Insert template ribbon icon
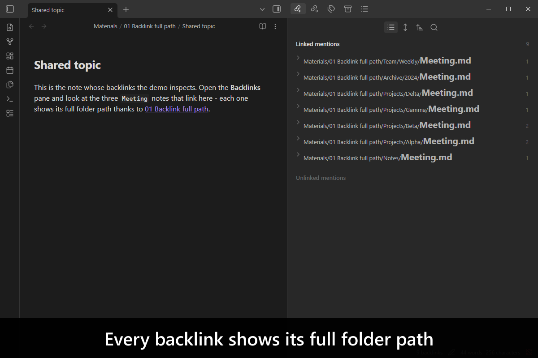 click(10, 85)
